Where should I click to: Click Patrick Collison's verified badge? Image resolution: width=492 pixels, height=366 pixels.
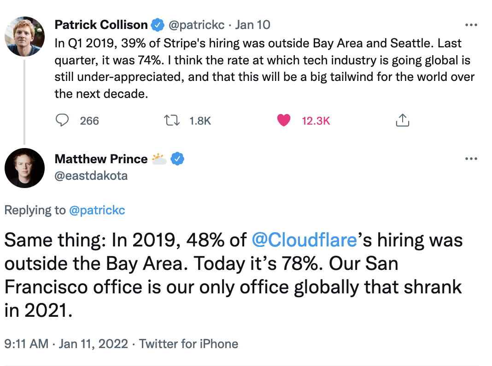[x=158, y=25]
